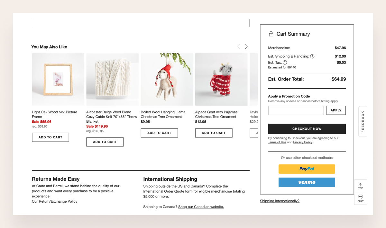Screen dimensions: 386x228
Task: Click the CHECKOUT NOW button
Action: pos(307,129)
